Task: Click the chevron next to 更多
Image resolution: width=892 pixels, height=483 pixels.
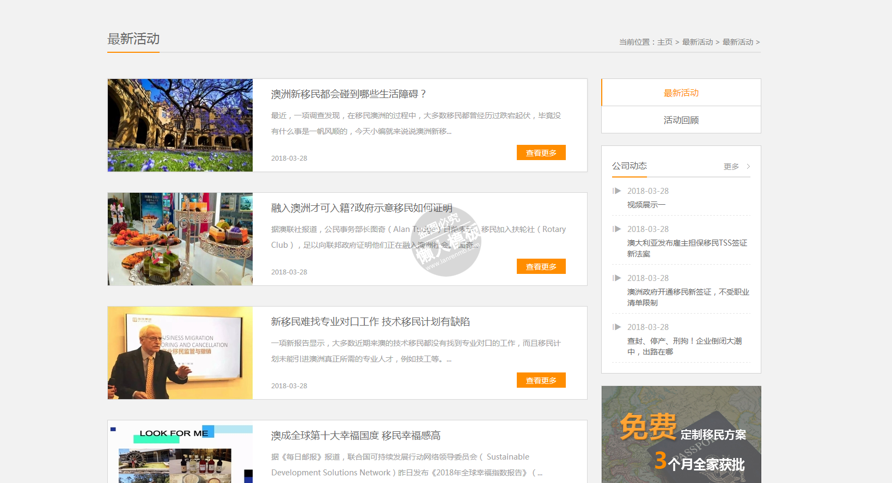Action: coord(748,167)
